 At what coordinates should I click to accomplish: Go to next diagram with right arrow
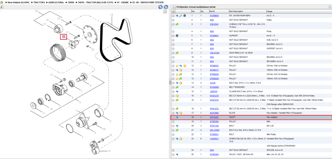(166, 7)
